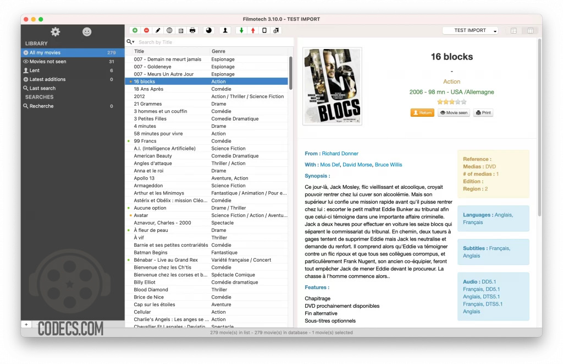This screenshot has width=563, height=364.
Task: Click the toolbar icon right of the mobile device icon
Action: [x=276, y=31]
